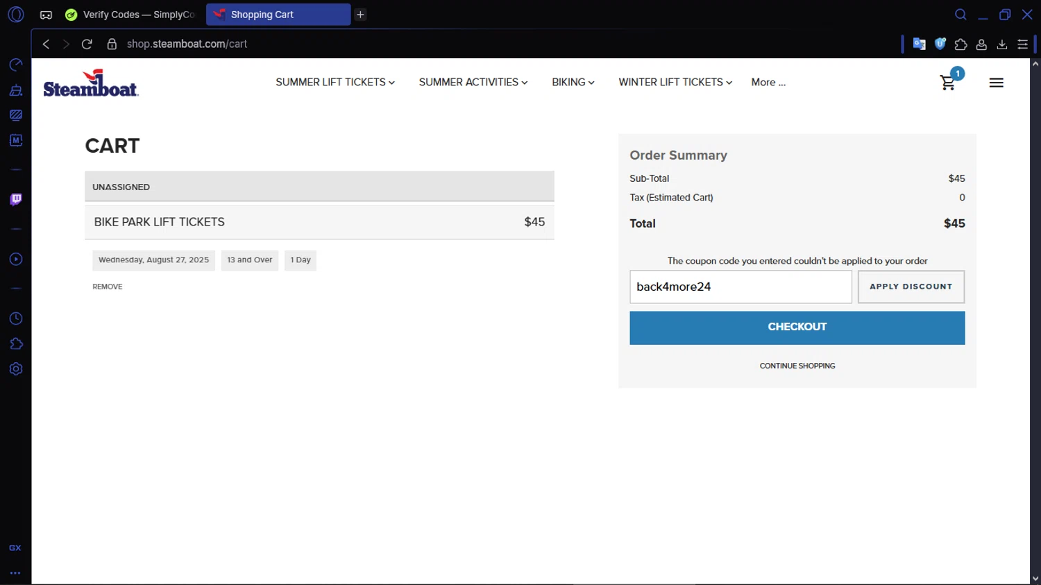This screenshot has height=585, width=1041.
Task: Open downloads icon in toolbar
Action: coord(1002,44)
